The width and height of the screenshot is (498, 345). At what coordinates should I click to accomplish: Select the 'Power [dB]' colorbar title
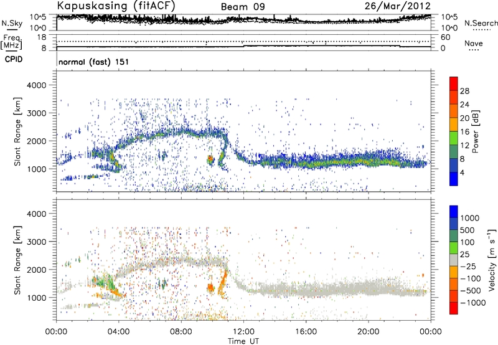click(x=476, y=131)
